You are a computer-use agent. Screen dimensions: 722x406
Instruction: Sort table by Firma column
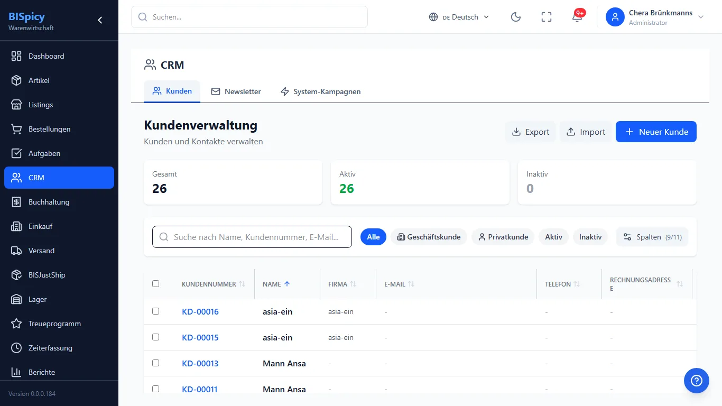pos(343,284)
